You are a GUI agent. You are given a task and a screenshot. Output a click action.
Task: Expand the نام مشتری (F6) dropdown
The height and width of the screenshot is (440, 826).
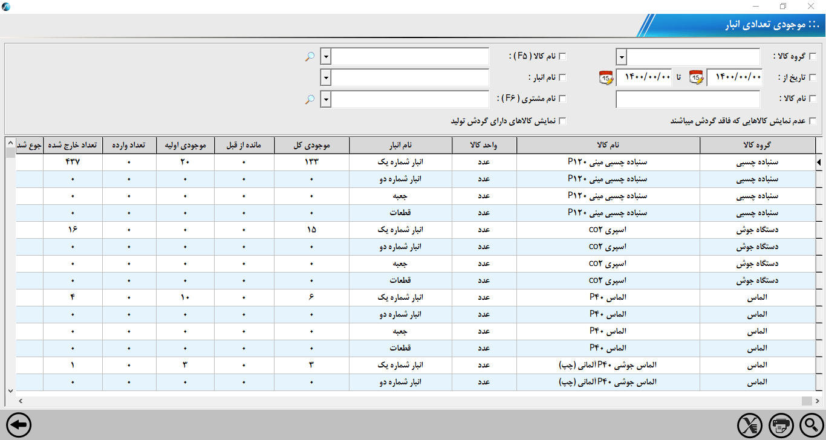tap(326, 99)
